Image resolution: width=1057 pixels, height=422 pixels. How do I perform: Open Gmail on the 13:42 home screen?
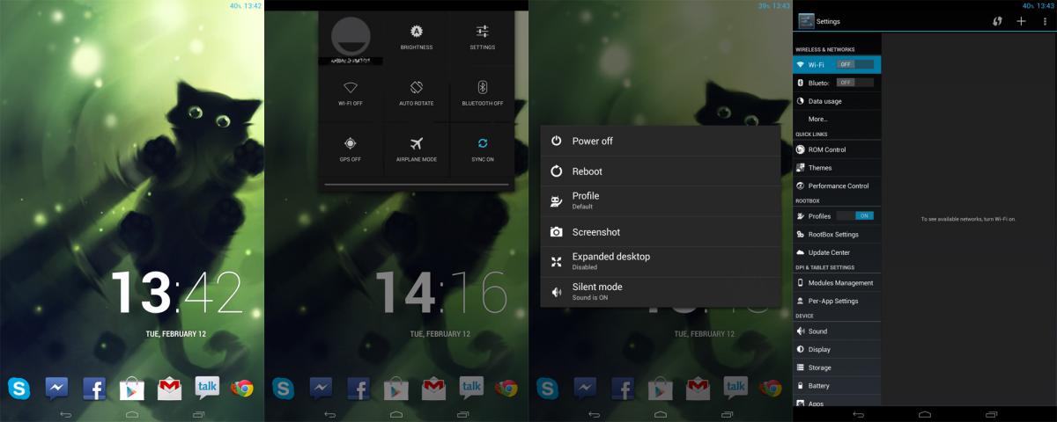coord(170,388)
